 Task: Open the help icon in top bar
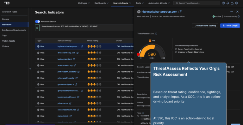223,3
